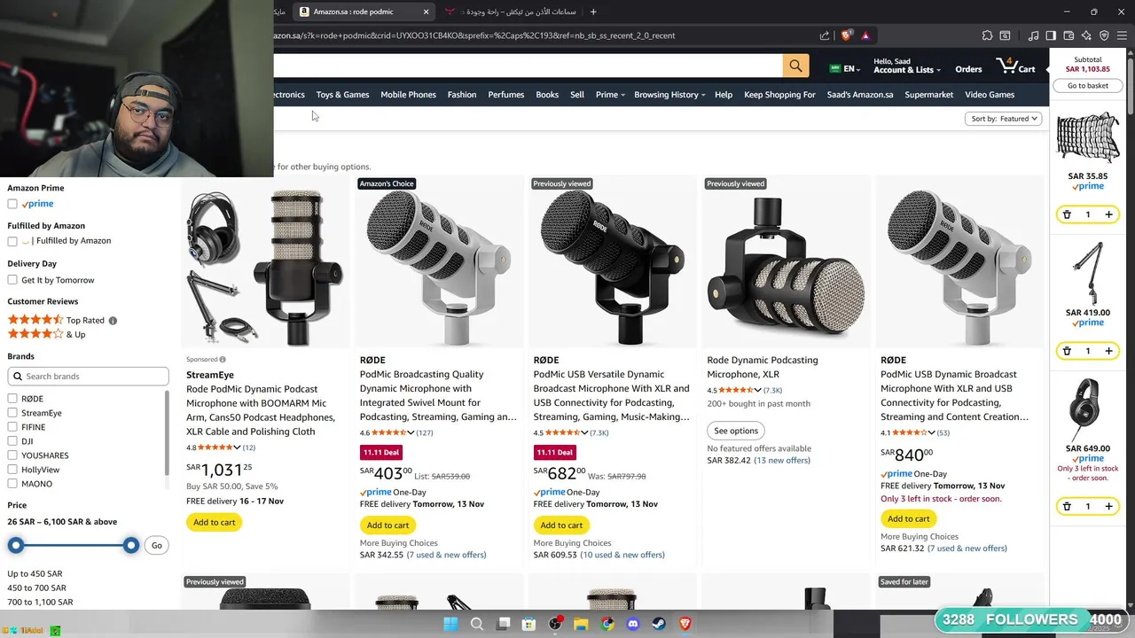Enable the Prime filter checkbox
1135x638 pixels.
[x=12, y=204]
